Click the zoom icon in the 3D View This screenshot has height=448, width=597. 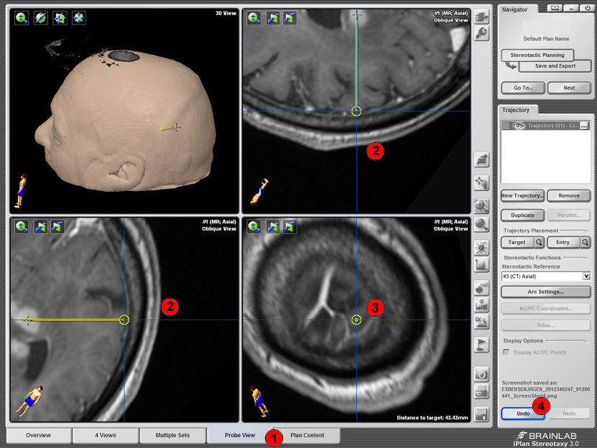tap(22, 18)
